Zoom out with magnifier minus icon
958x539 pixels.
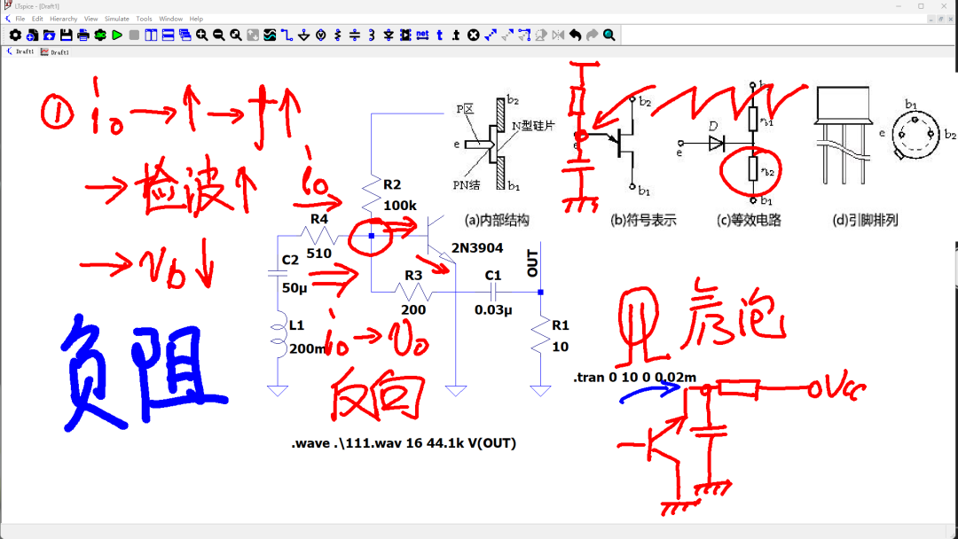pyautogui.click(x=219, y=35)
